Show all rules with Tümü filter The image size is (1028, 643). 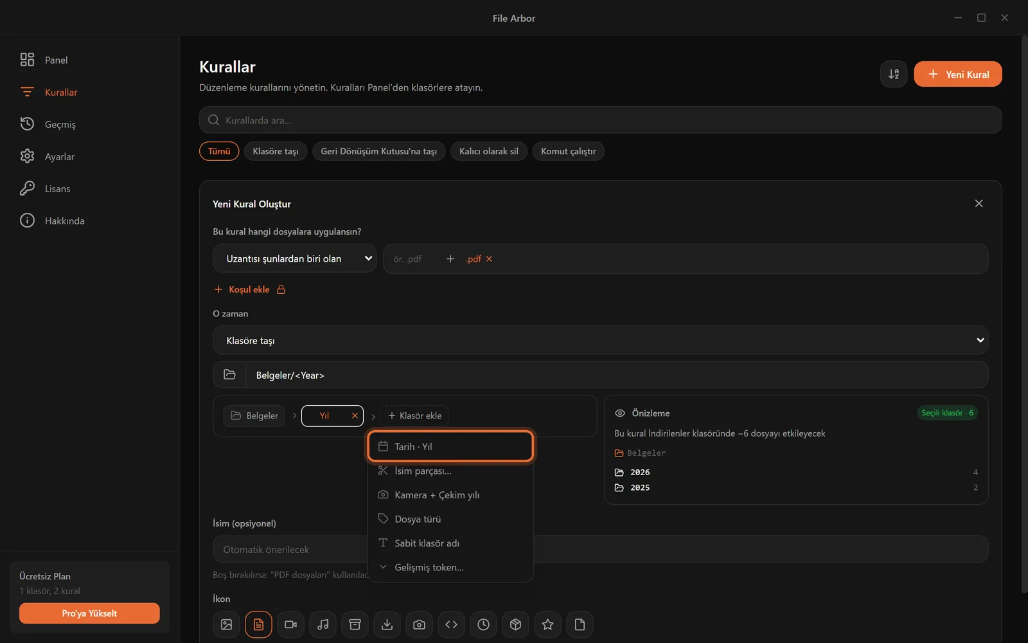tap(219, 151)
